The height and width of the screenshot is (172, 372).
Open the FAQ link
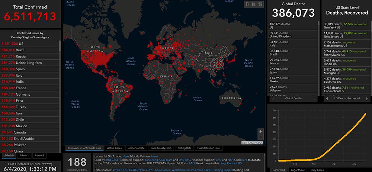click(x=192, y=163)
